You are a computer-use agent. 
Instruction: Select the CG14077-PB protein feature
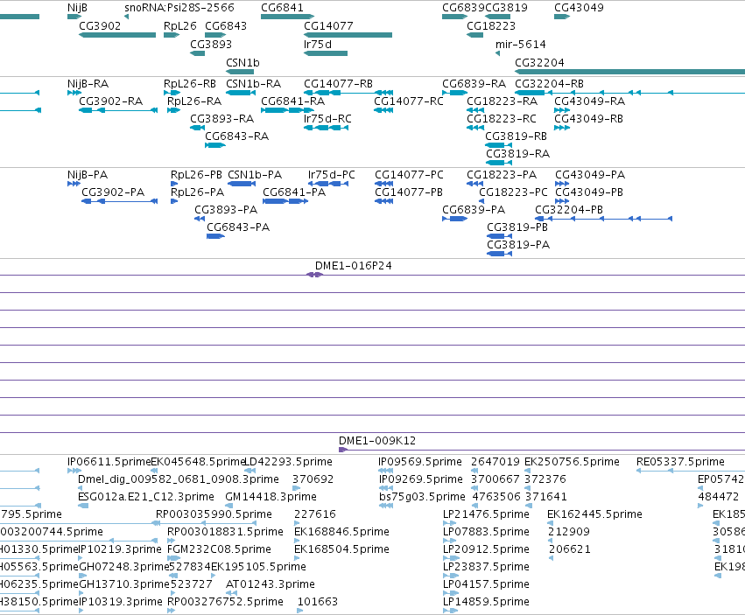pyautogui.click(x=384, y=201)
